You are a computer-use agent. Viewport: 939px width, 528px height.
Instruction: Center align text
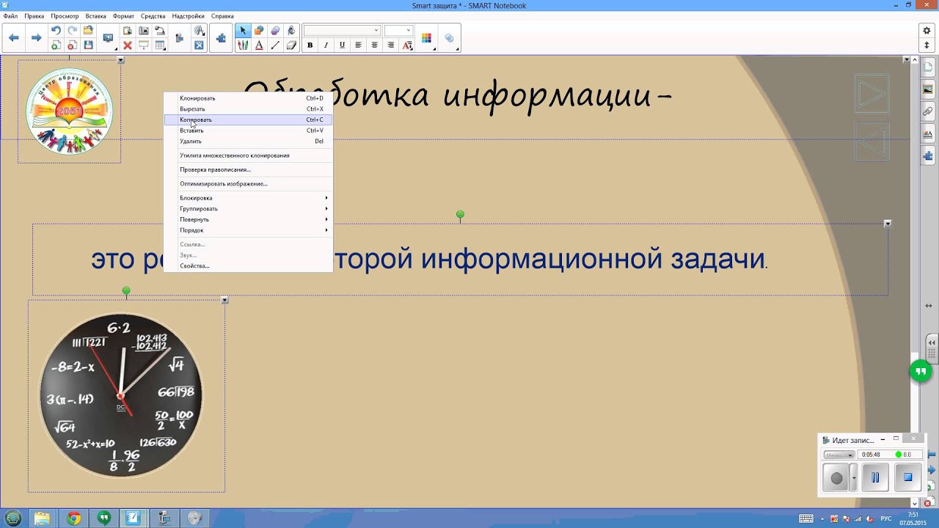pyautogui.click(x=374, y=45)
